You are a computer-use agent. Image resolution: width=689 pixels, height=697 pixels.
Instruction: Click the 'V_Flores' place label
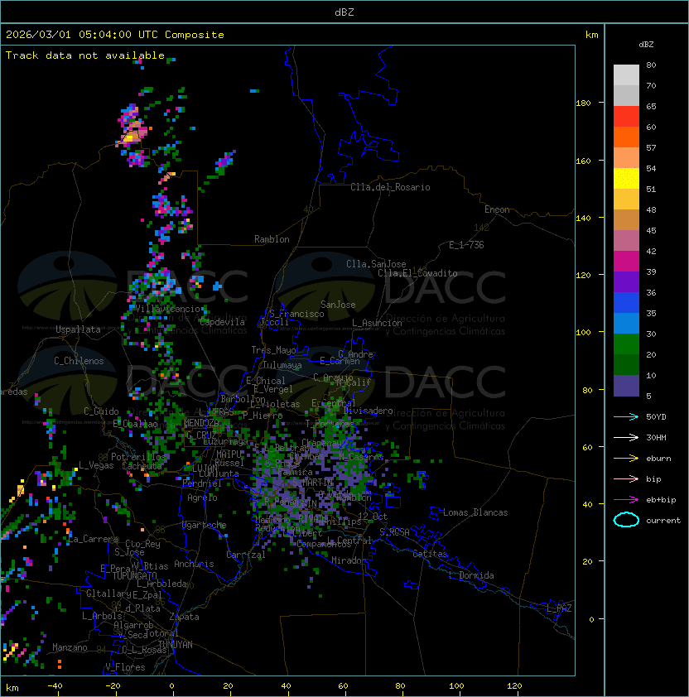[x=125, y=667]
